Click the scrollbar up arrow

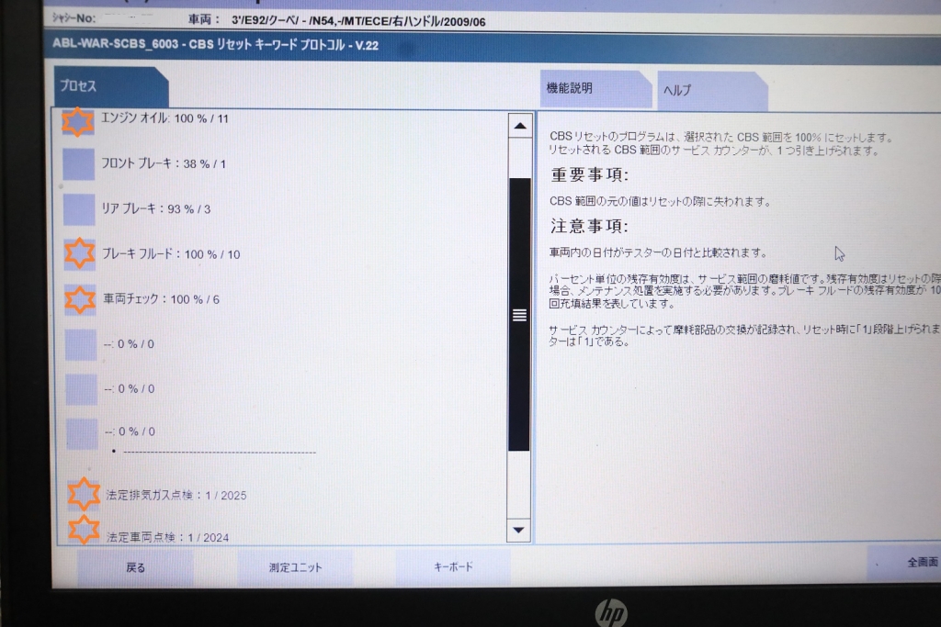pyautogui.click(x=520, y=126)
